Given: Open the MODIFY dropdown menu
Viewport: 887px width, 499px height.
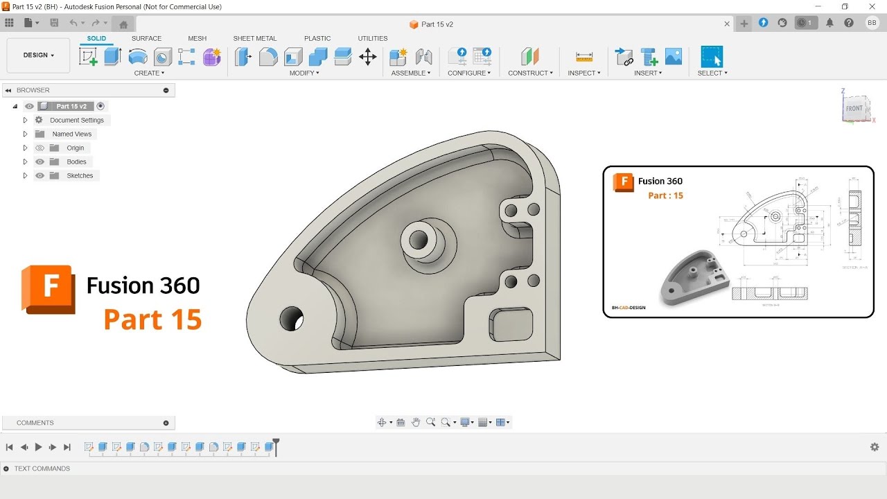Looking at the screenshot, I should 304,73.
